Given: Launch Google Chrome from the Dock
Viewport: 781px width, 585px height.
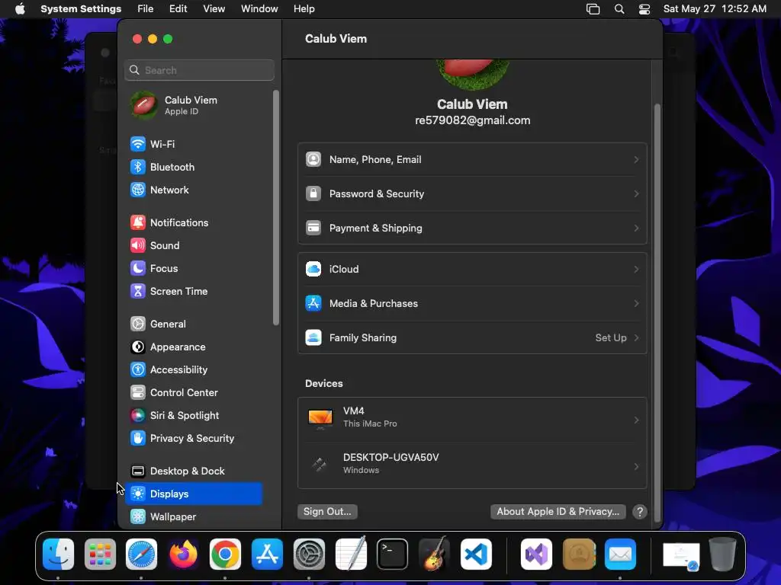Looking at the screenshot, I should click(x=225, y=555).
